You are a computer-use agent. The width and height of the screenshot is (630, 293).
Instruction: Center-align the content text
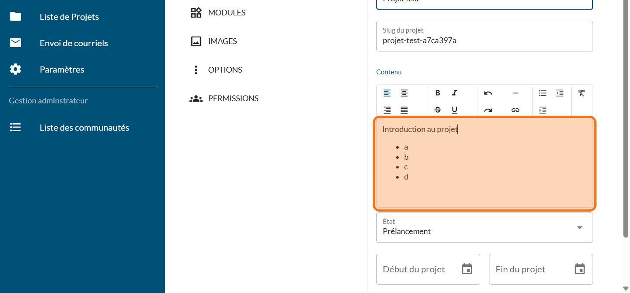click(404, 93)
